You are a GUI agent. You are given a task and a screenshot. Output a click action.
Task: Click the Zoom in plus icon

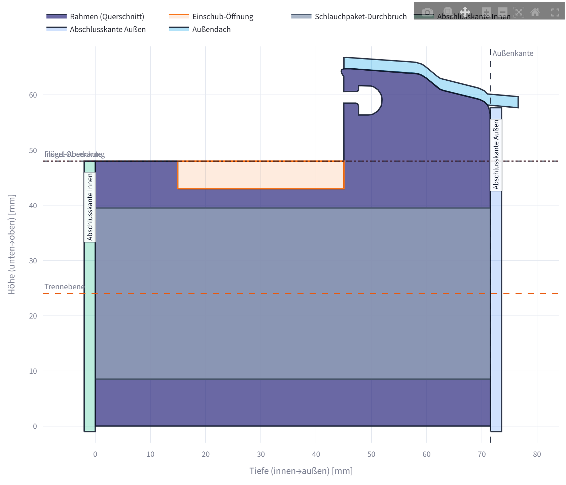click(487, 12)
